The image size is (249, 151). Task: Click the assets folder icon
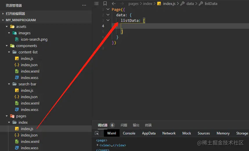pos(12,26)
